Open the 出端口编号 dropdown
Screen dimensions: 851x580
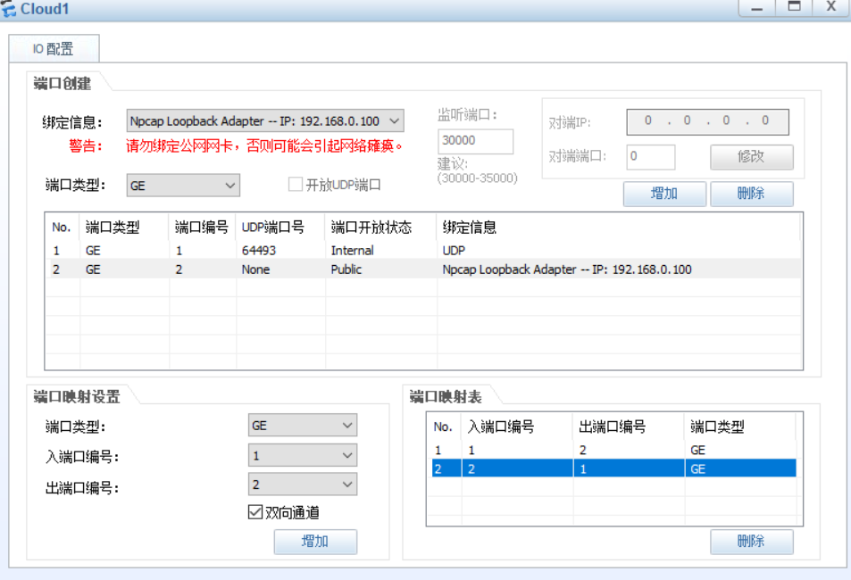click(x=303, y=485)
